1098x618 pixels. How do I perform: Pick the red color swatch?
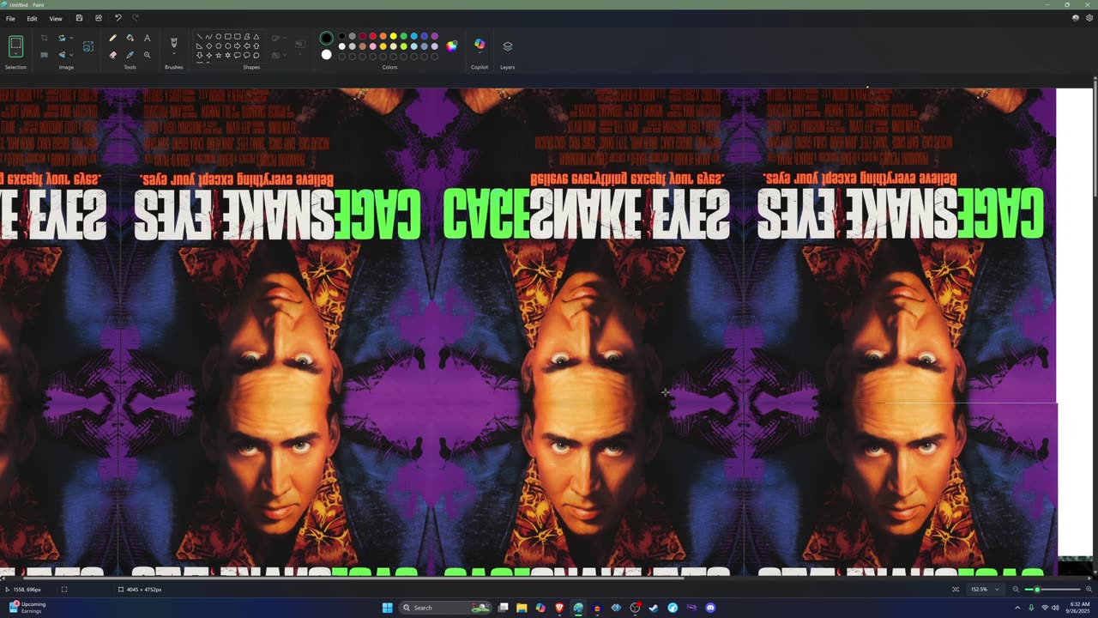(x=372, y=36)
